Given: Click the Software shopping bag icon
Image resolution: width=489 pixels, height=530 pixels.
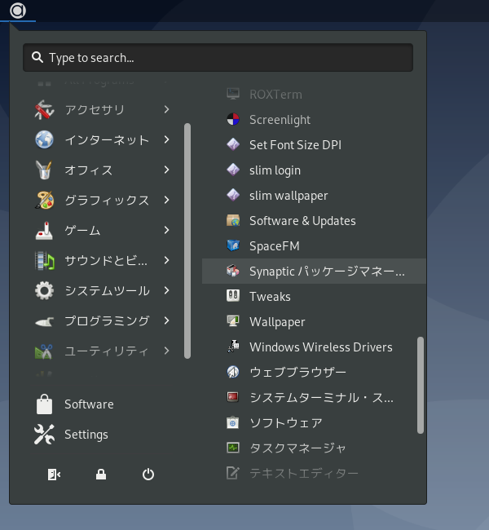Looking at the screenshot, I should click(x=44, y=404).
